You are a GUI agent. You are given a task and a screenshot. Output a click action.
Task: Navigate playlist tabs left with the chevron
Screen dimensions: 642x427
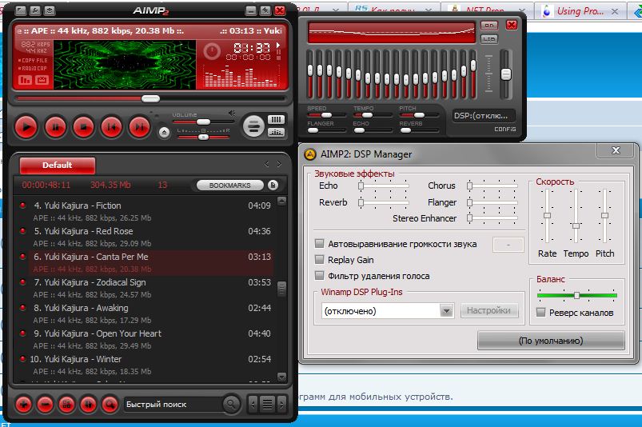pos(266,164)
